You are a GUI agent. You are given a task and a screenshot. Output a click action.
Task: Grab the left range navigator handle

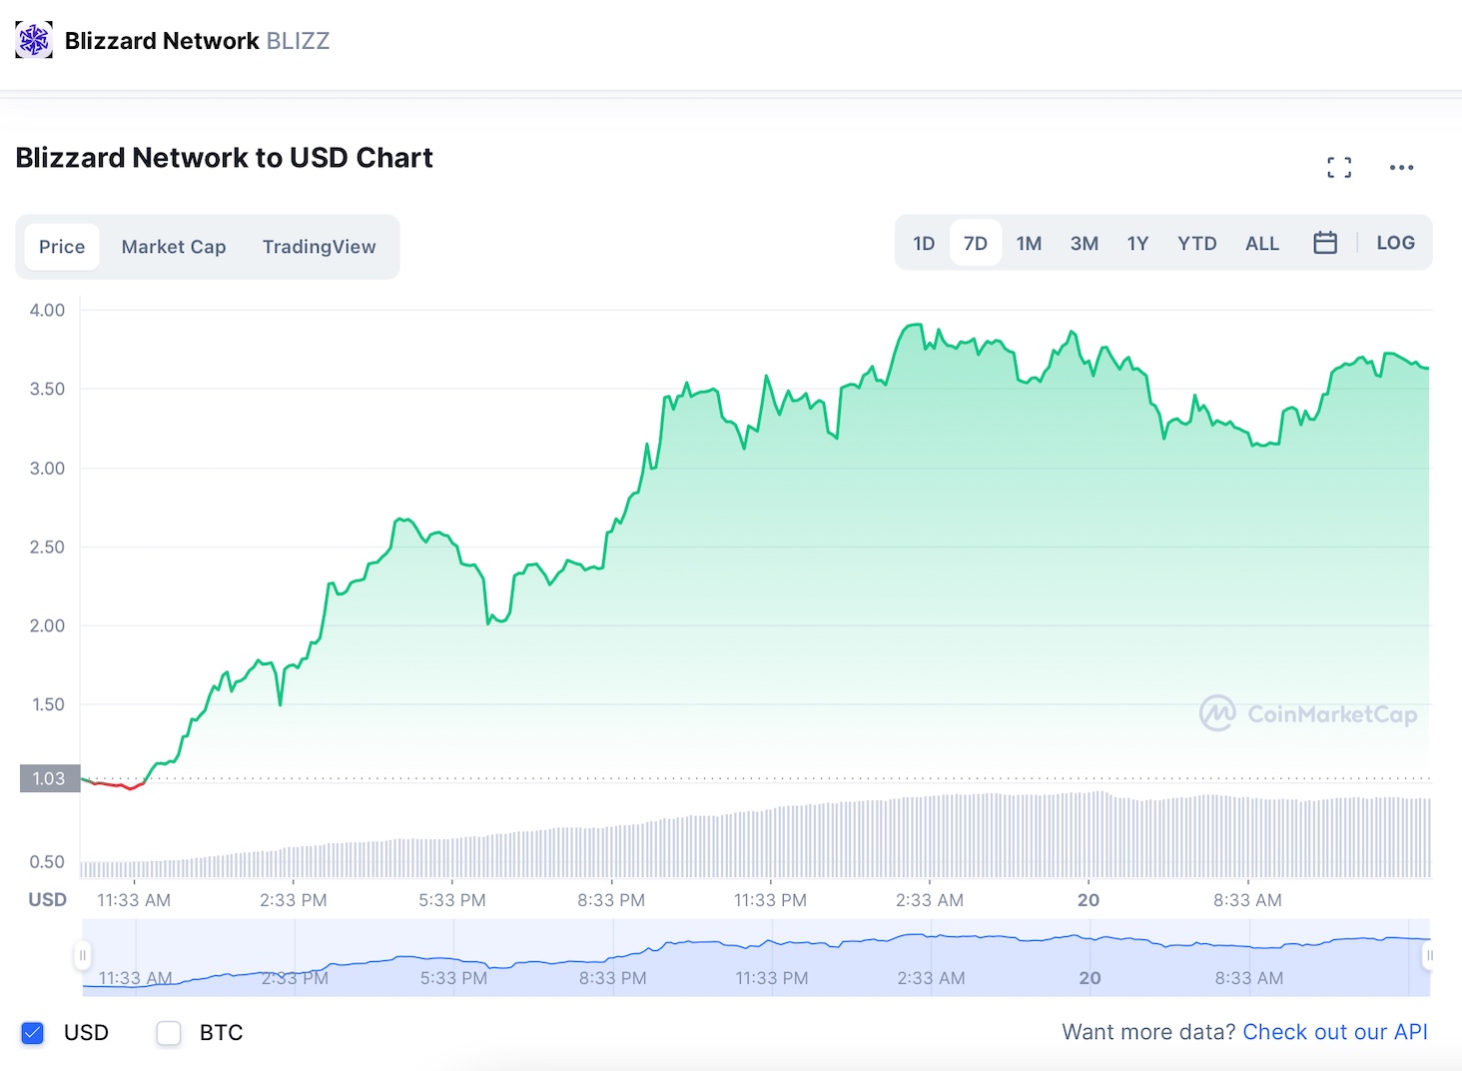click(x=82, y=956)
